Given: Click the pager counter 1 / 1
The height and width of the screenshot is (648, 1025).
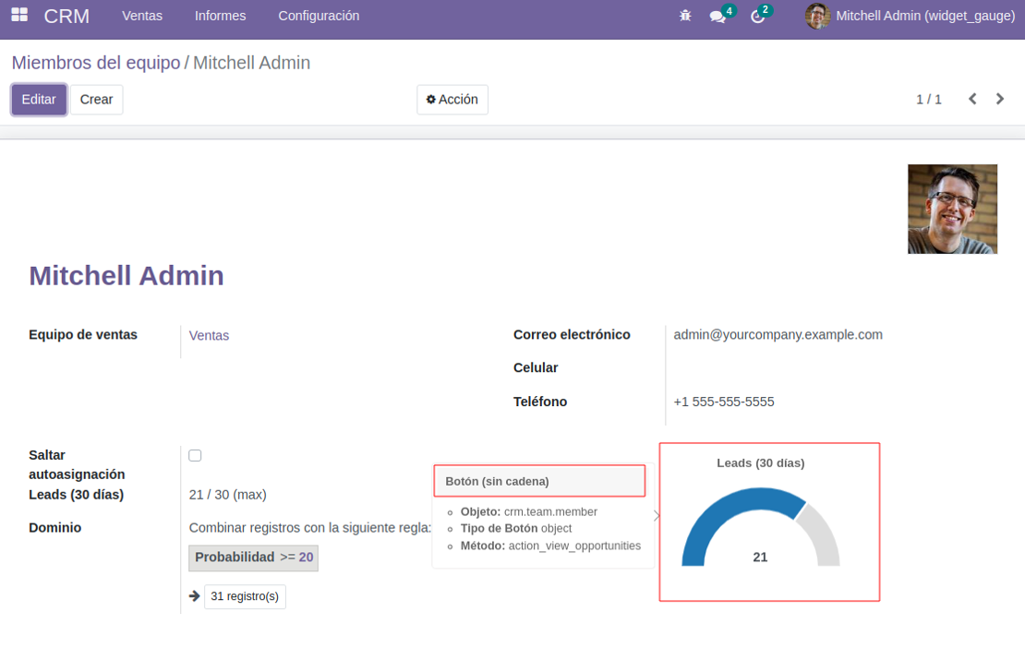Looking at the screenshot, I should [929, 100].
